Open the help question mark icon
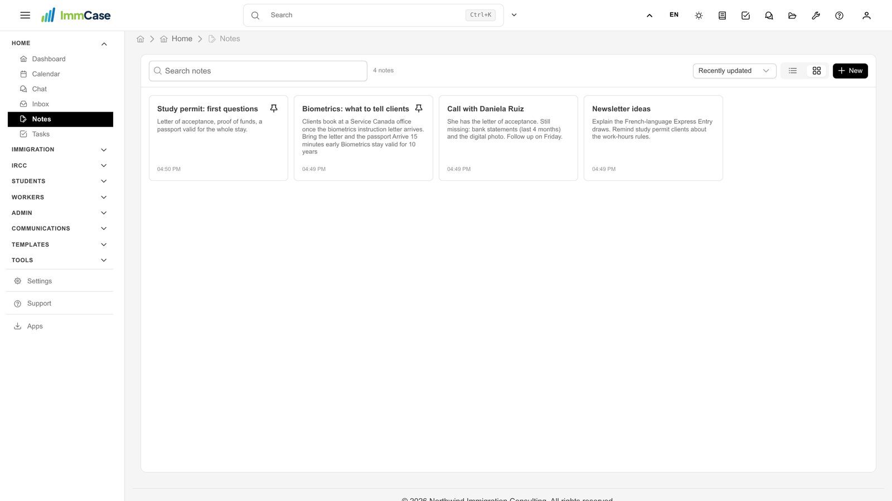Viewport: 892px width, 501px height. (x=839, y=16)
